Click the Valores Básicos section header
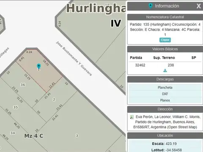Image resolution: width=203 pixels, height=152 pixels. click(x=165, y=49)
